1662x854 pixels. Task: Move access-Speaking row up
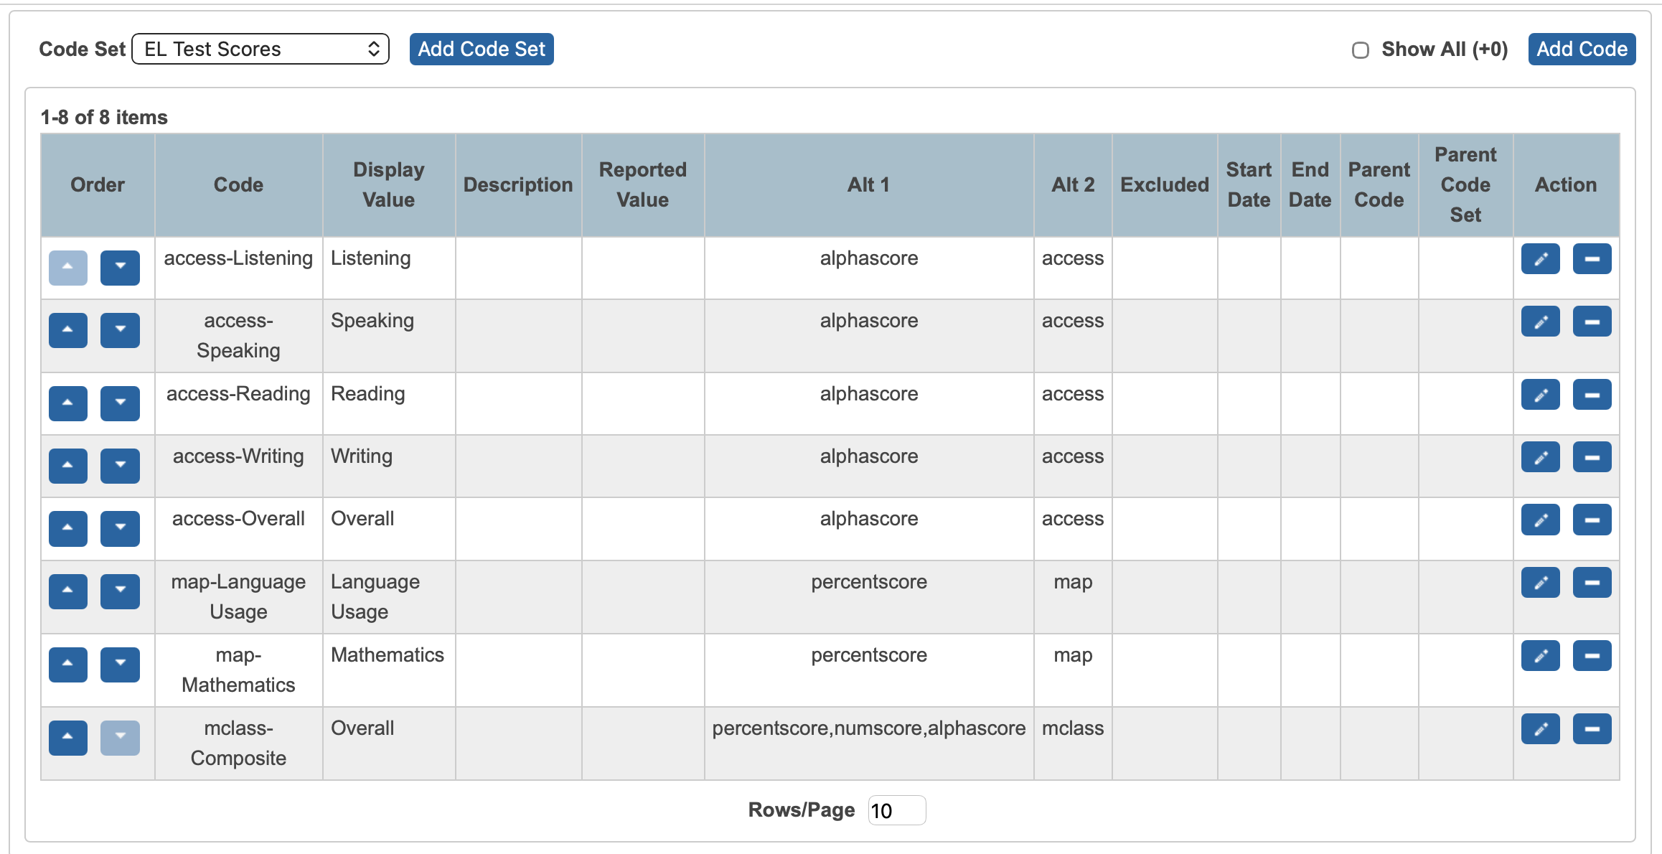(68, 330)
